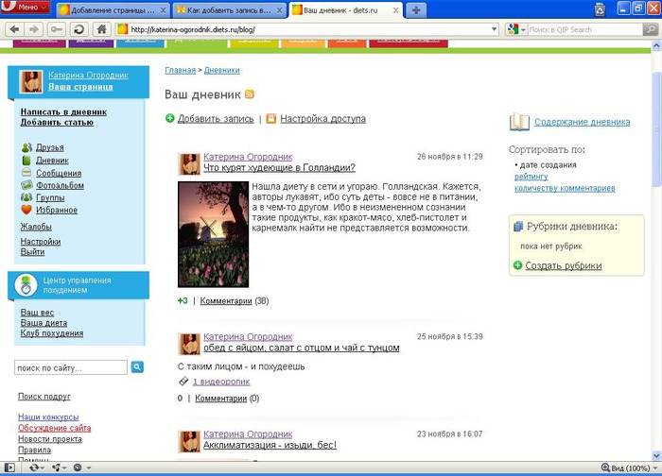
Task: Click Создать рубрики link
Action: coord(564,265)
